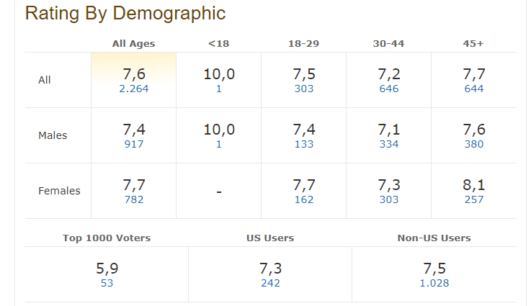Open the 2.264 all-ages vote count
Image resolution: width=531 pixels, height=306 pixels.
coord(133,89)
